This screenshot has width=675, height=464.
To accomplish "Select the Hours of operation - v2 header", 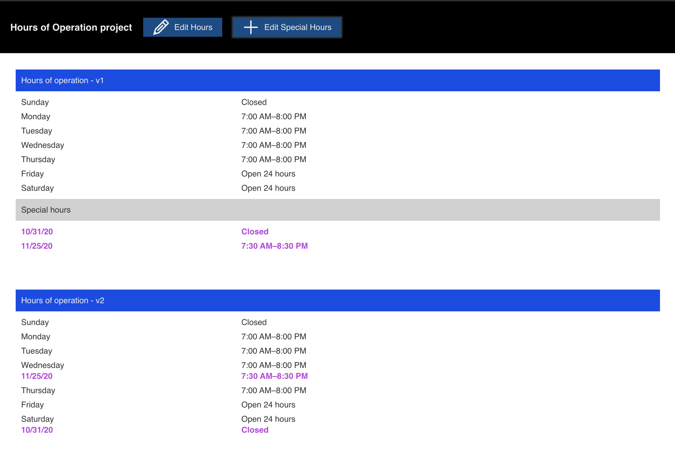I will point(63,300).
